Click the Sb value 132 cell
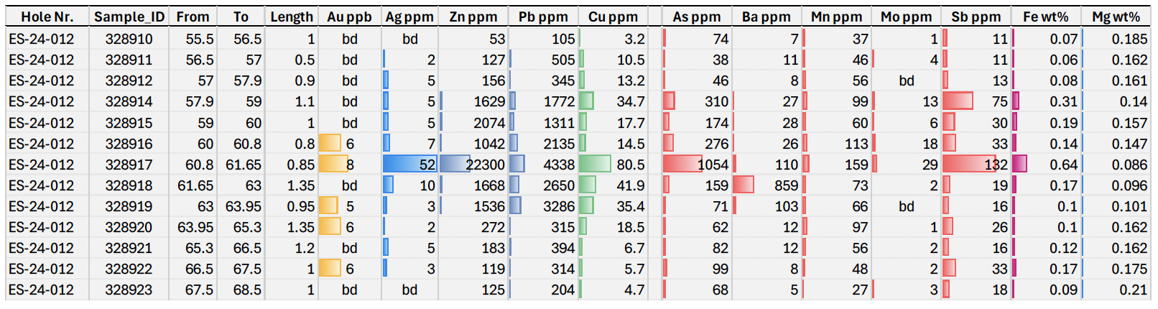Screen dimensions: 1158x309 coord(976,165)
